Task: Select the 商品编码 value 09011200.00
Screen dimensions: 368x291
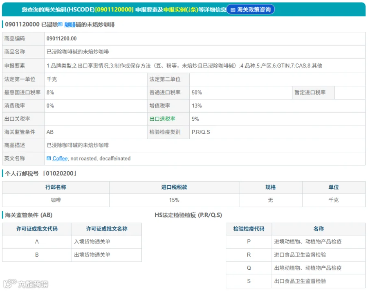Action: click(61, 38)
